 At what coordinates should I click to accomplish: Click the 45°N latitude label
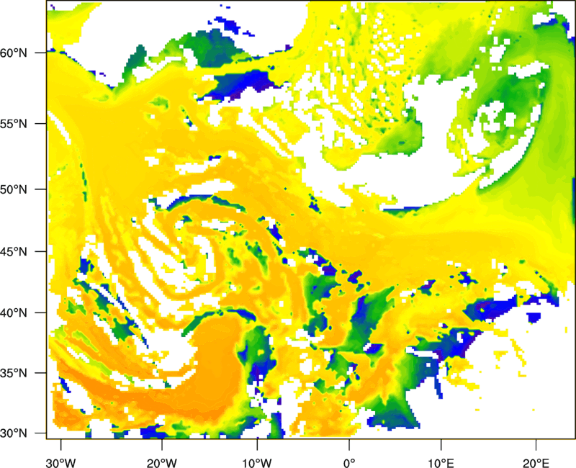click(x=14, y=251)
